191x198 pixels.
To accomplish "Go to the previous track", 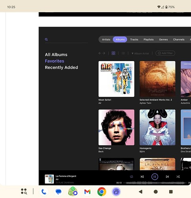I will (142, 177).
